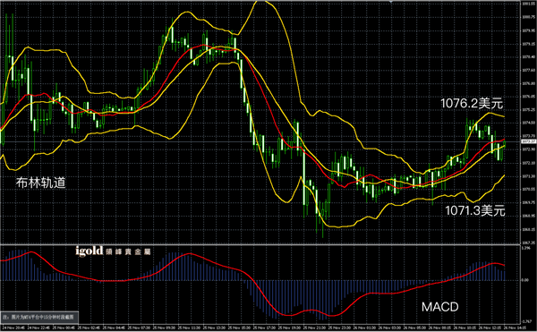Screen dimensions: 537x332
Task: Click the MACD indicator label
Action: pos(439,307)
